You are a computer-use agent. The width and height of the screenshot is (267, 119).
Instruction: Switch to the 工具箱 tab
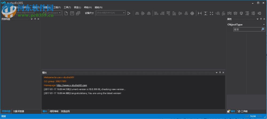[242, 111]
